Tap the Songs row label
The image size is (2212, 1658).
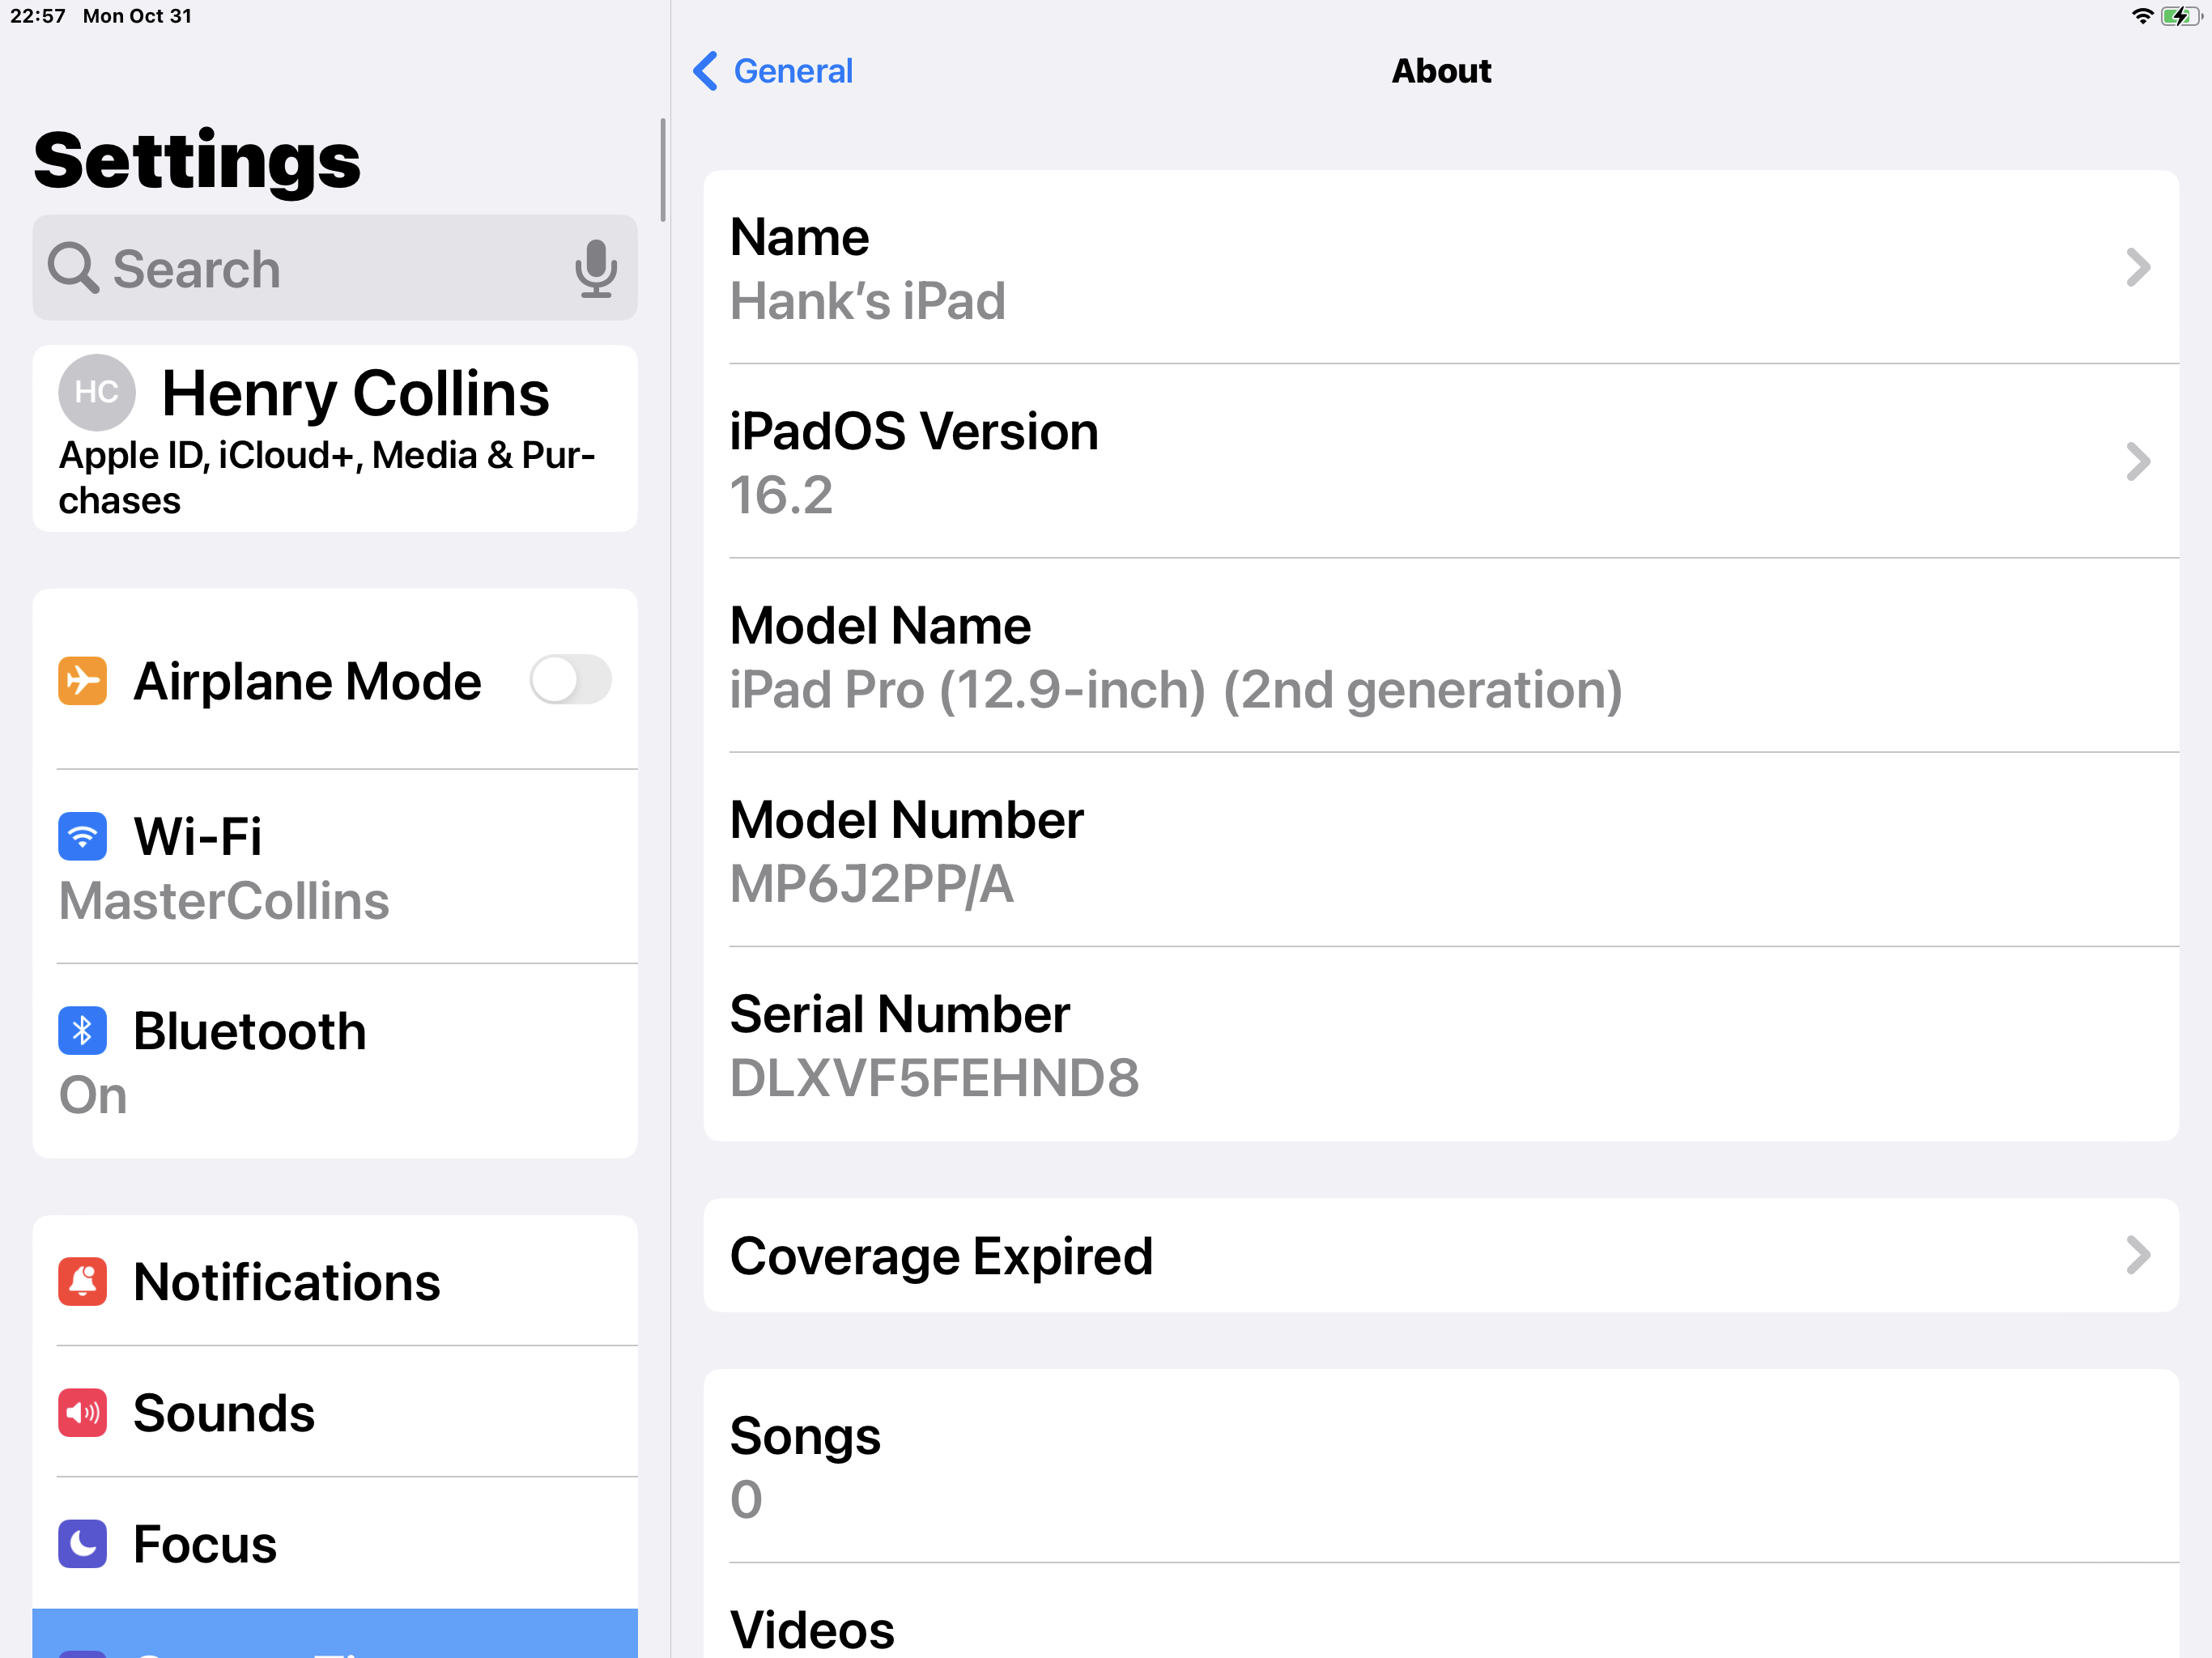pyautogui.click(x=805, y=1437)
